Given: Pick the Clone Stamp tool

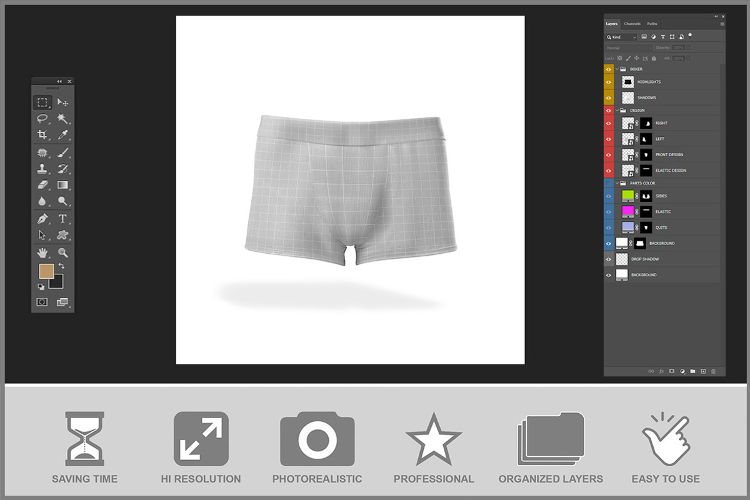Looking at the screenshot, I should click(x=42, y=168).
